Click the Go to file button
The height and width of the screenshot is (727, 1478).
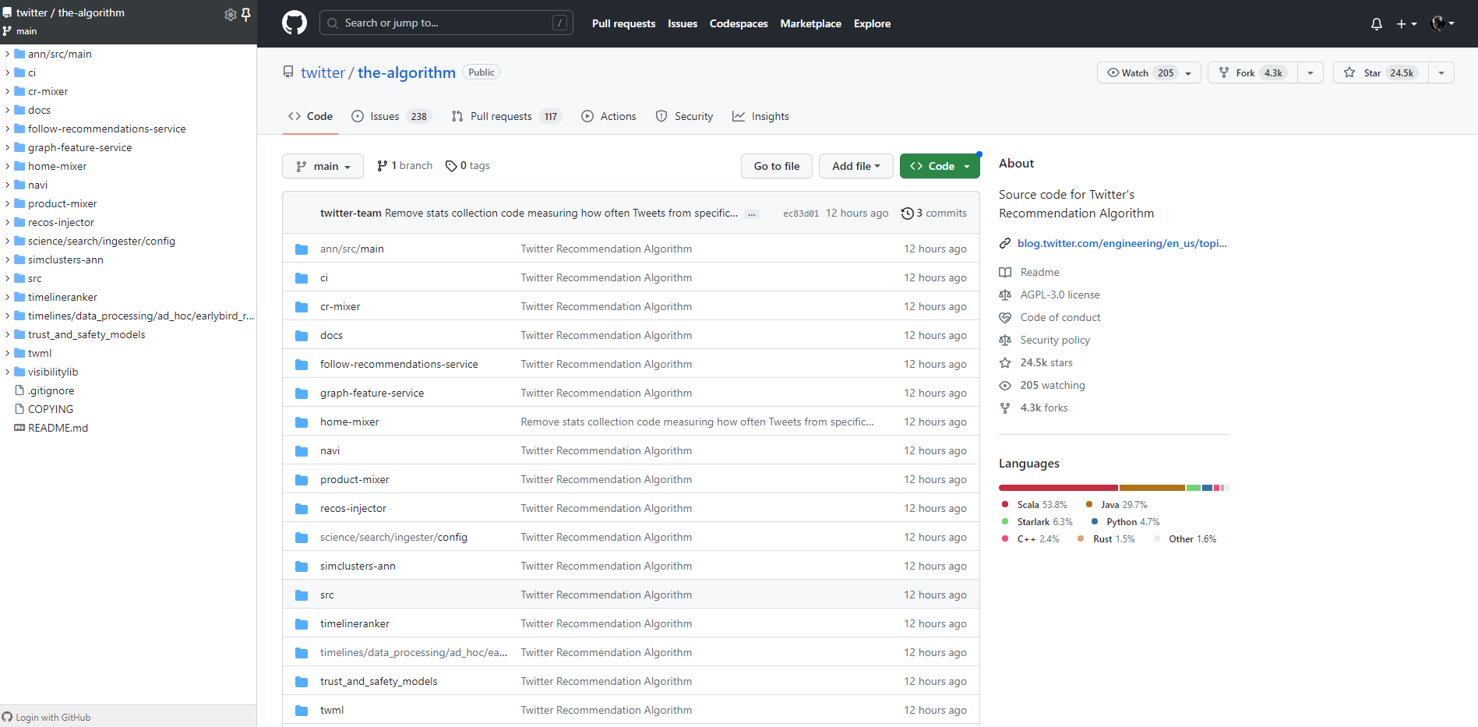[x=777, y=166]
